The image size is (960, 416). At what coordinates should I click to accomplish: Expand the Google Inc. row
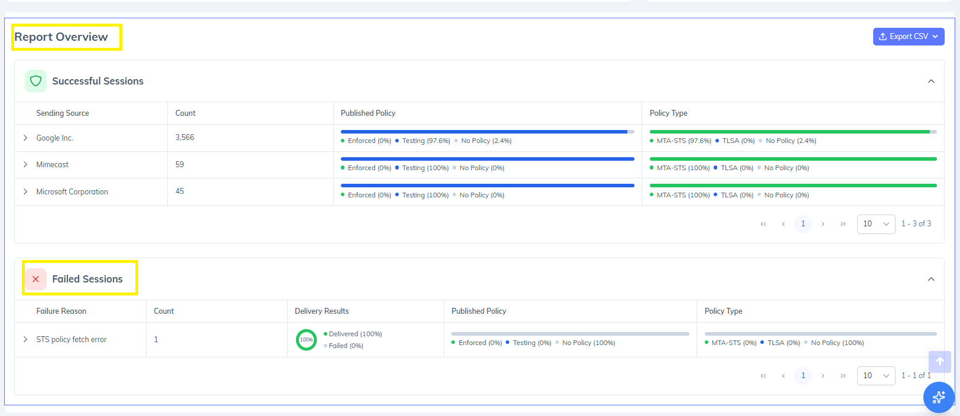(25, 138)
